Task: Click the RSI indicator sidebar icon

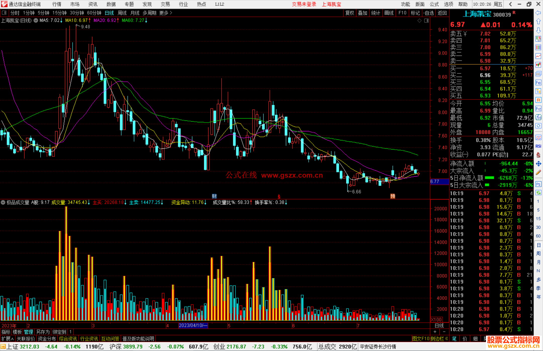Action: (538, 146)
